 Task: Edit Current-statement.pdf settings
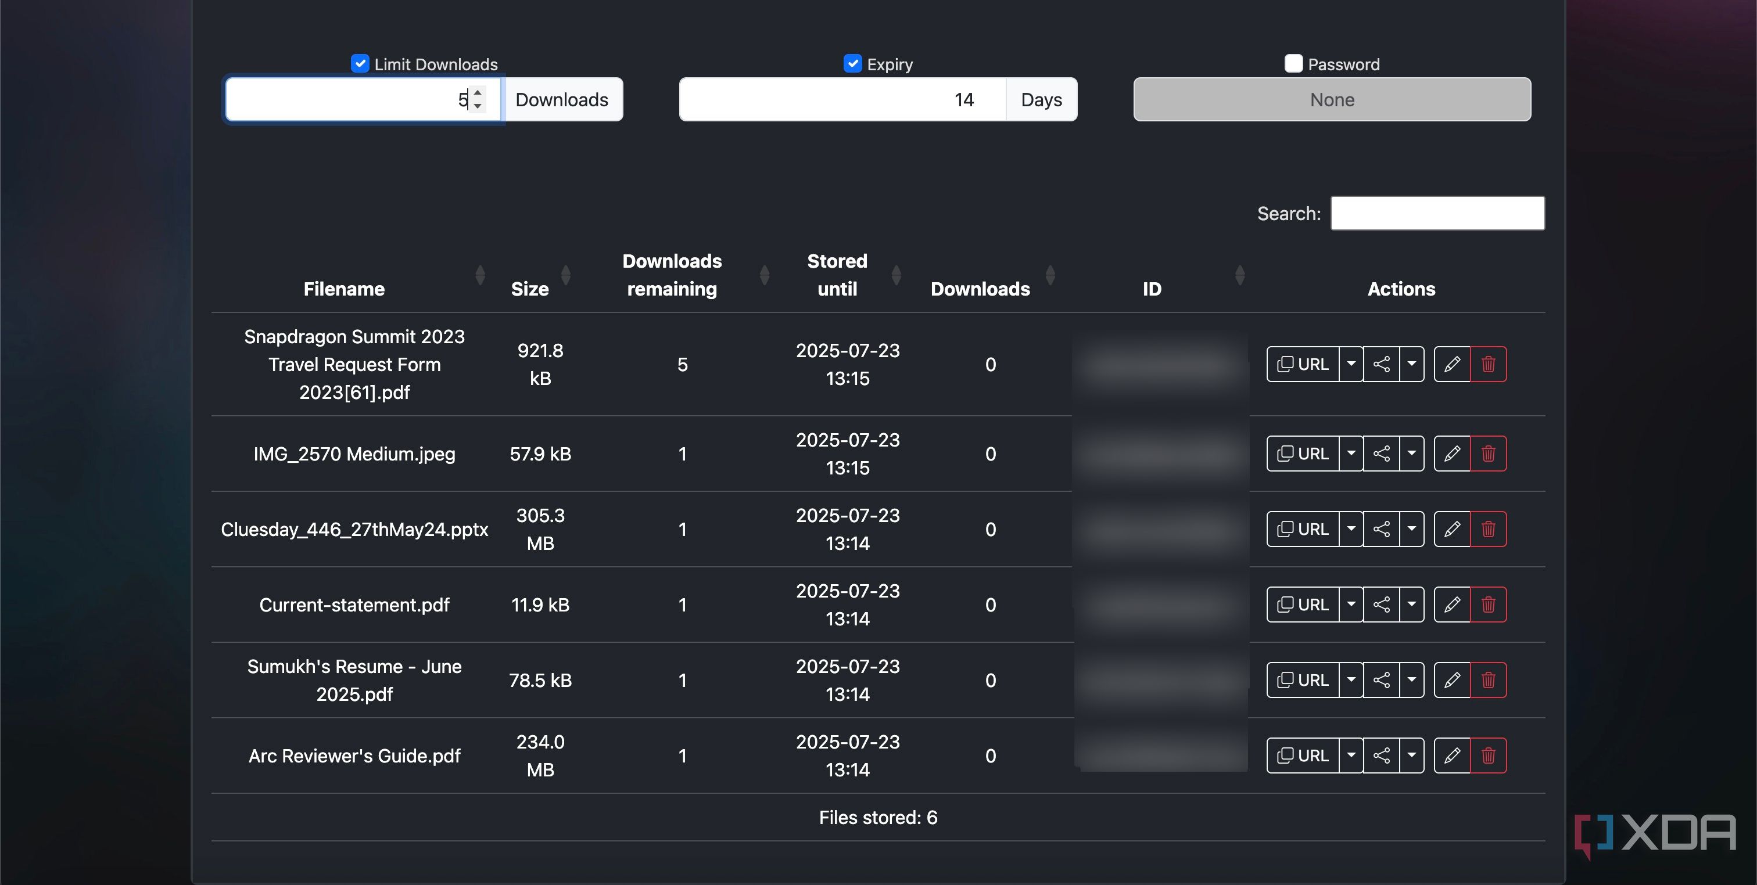(1452, 605)
